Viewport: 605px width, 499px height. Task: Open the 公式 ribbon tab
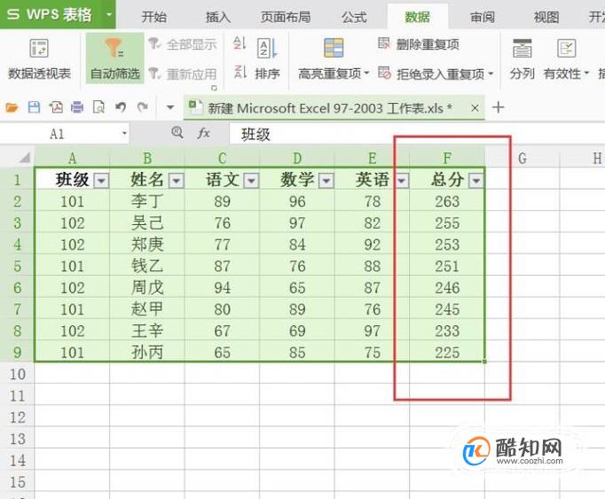[354, 17]
